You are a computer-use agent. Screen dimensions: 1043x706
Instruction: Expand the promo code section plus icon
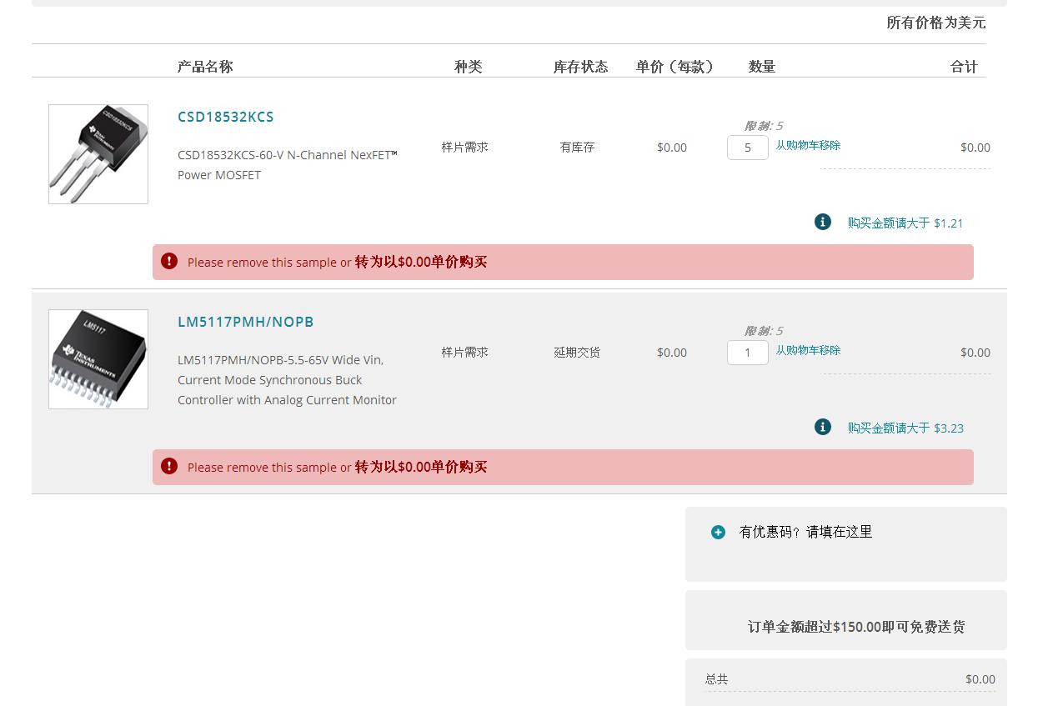[718, 532]
